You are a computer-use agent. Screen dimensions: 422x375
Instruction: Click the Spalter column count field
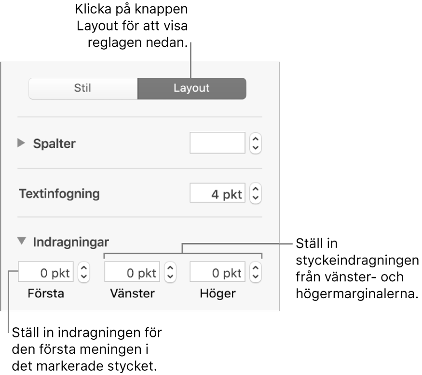point(218,143)
